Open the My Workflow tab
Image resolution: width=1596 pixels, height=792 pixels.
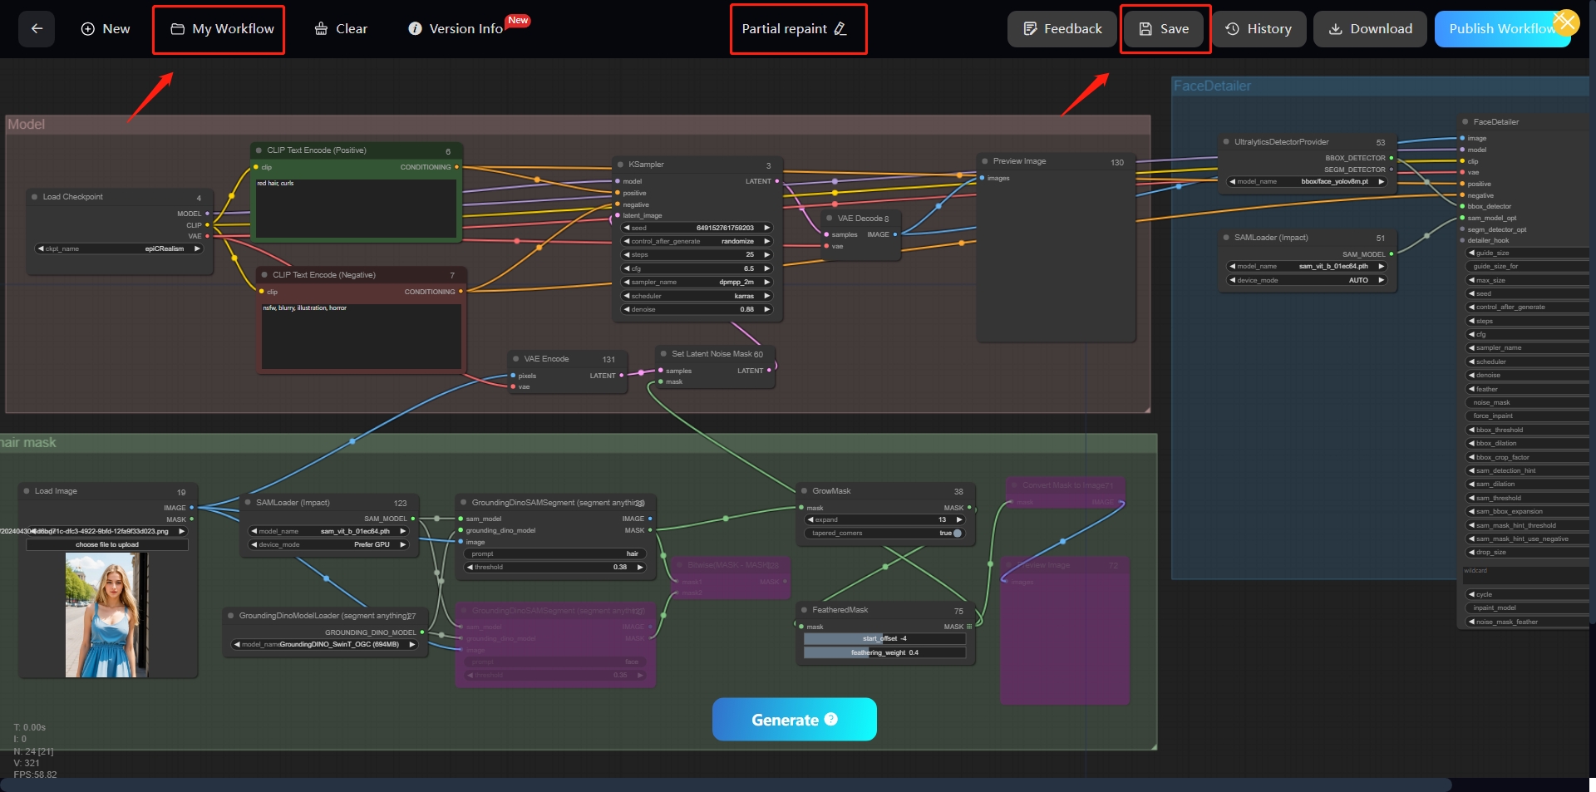[x=218, y=28]
